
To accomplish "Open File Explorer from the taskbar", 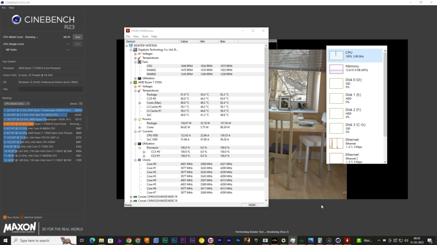I will pos(102,240).
